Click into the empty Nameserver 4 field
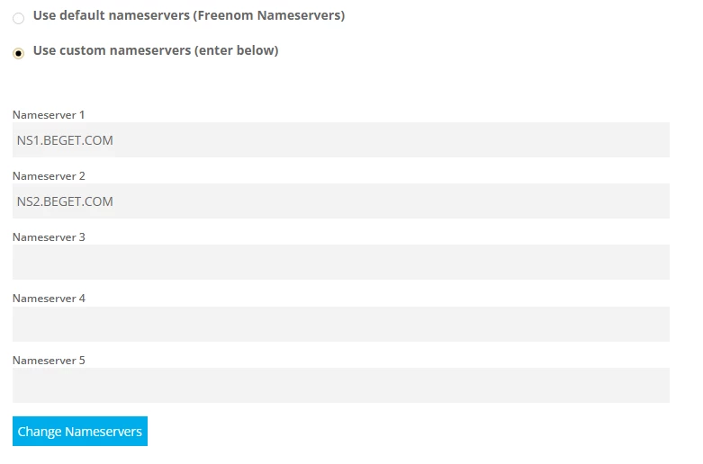This screenshot has width=703, height=464. click(x=341, y=324)
